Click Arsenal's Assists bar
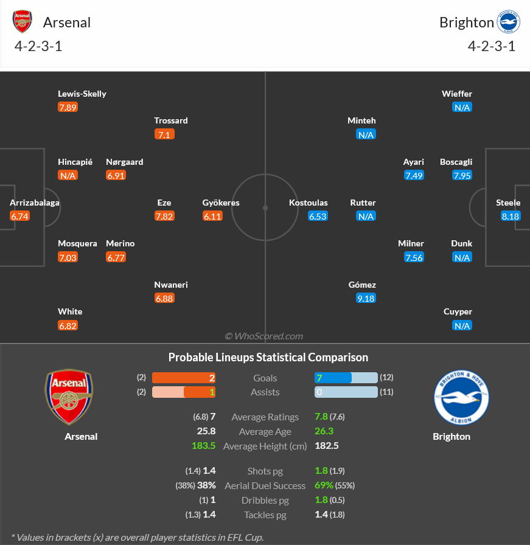Image resolution: width=530 pixels, height=545 pixels. (x=184, y=392)
